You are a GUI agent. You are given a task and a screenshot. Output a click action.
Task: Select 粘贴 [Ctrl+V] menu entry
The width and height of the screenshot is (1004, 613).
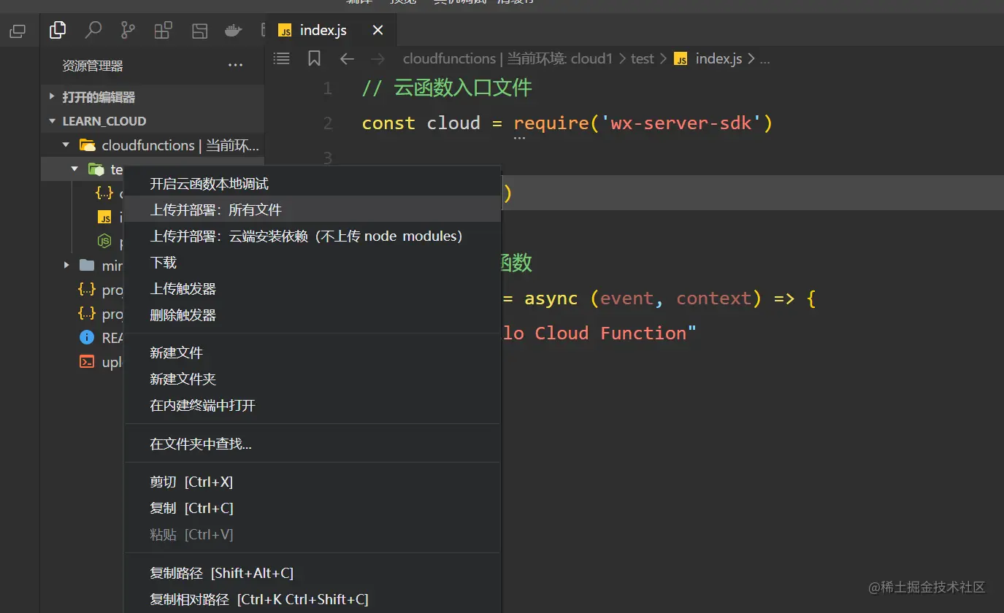(x=313, y=534)
